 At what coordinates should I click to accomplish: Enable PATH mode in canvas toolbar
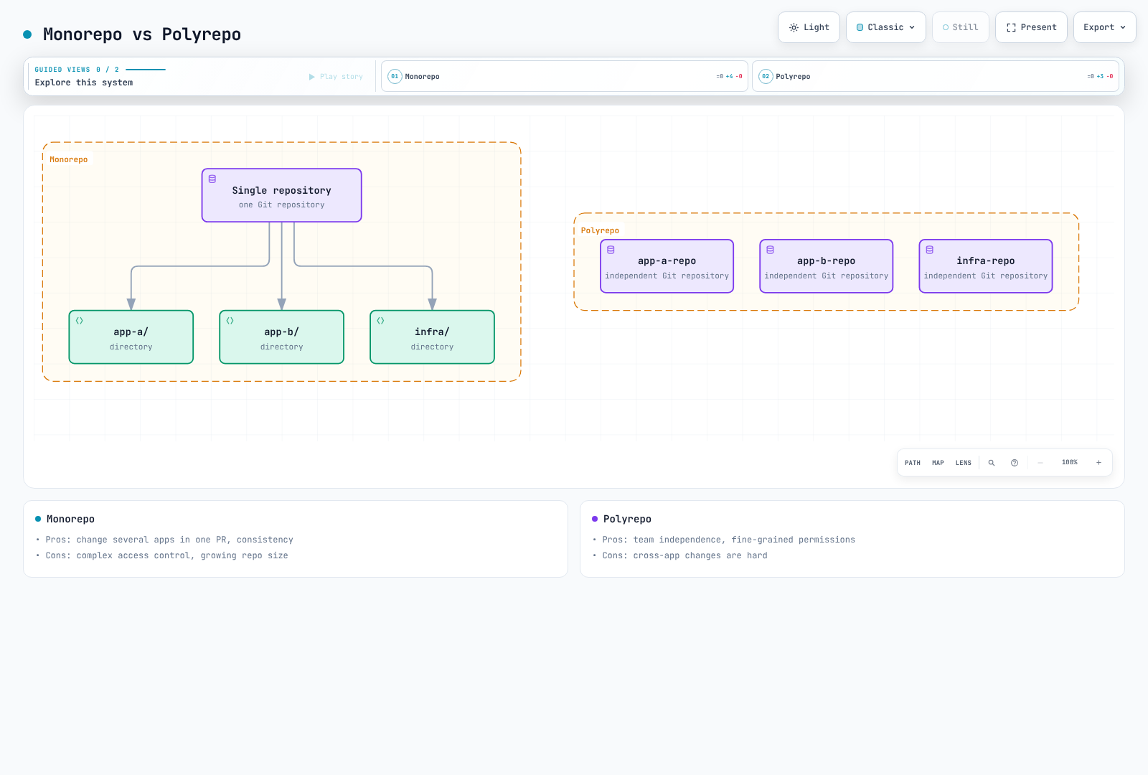(913, 463)
